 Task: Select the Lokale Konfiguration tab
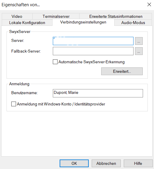pos(27,23)
